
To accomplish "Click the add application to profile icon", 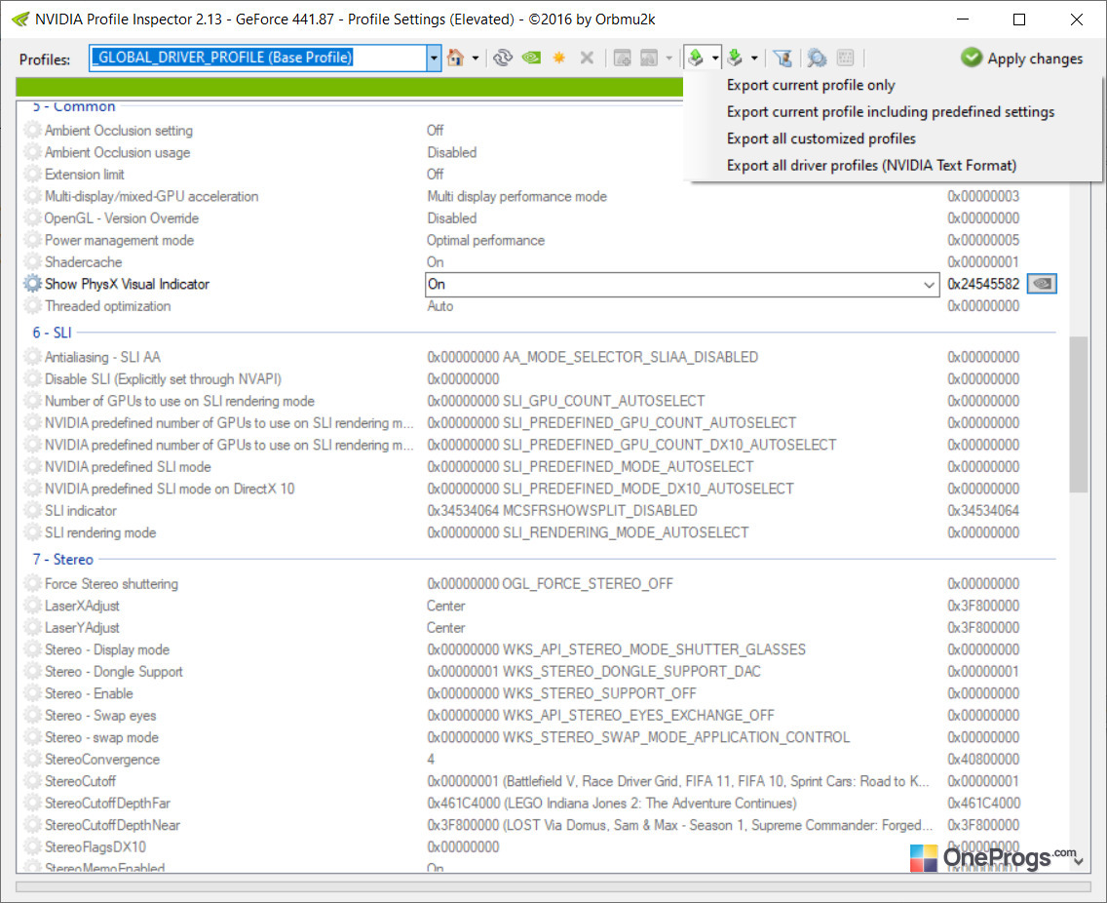I will (622, 58).
